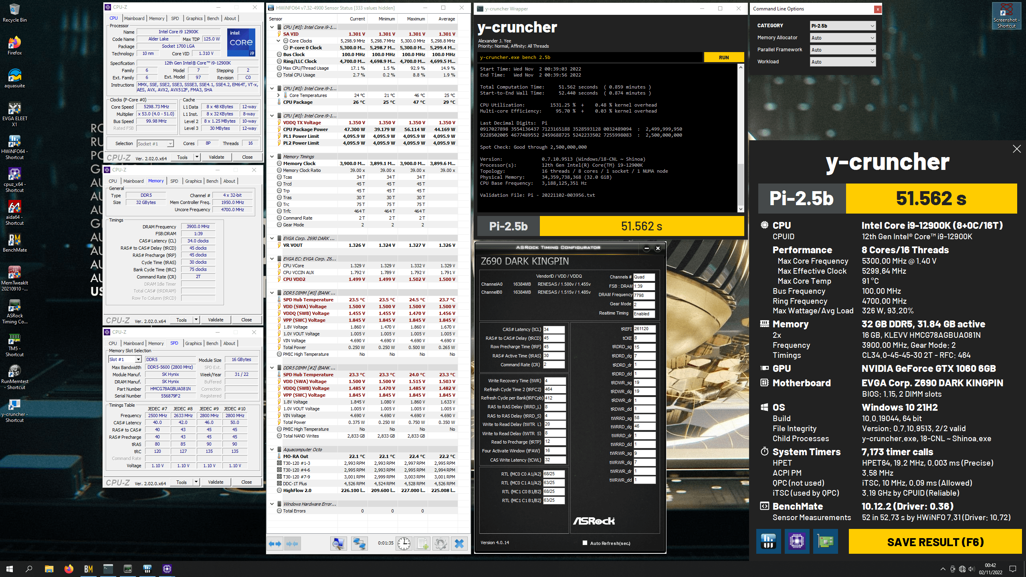The height and width of the screenshot is (577, 1026).
Task: Open Graphics tab in CPU-Z memory timings window
Action: pos(194,181)
